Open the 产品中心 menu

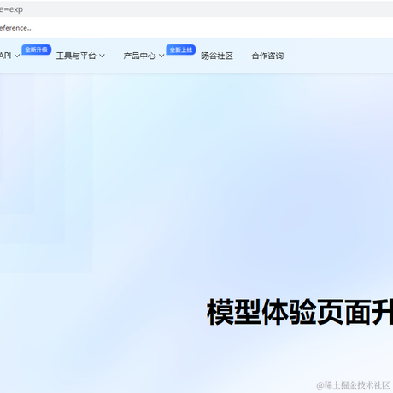139,56
